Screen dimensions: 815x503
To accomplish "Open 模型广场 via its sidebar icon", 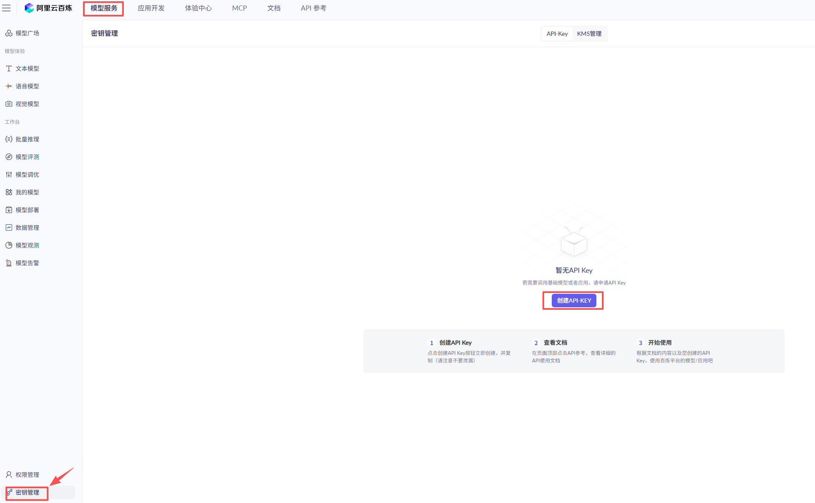I will point(9,33).
